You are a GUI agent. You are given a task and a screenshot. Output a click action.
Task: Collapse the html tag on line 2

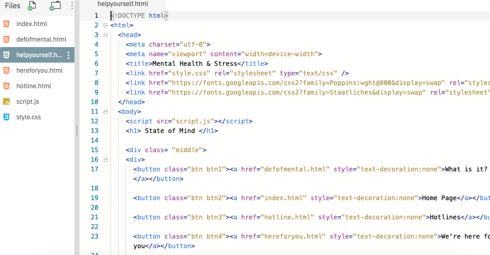[105, 25]
